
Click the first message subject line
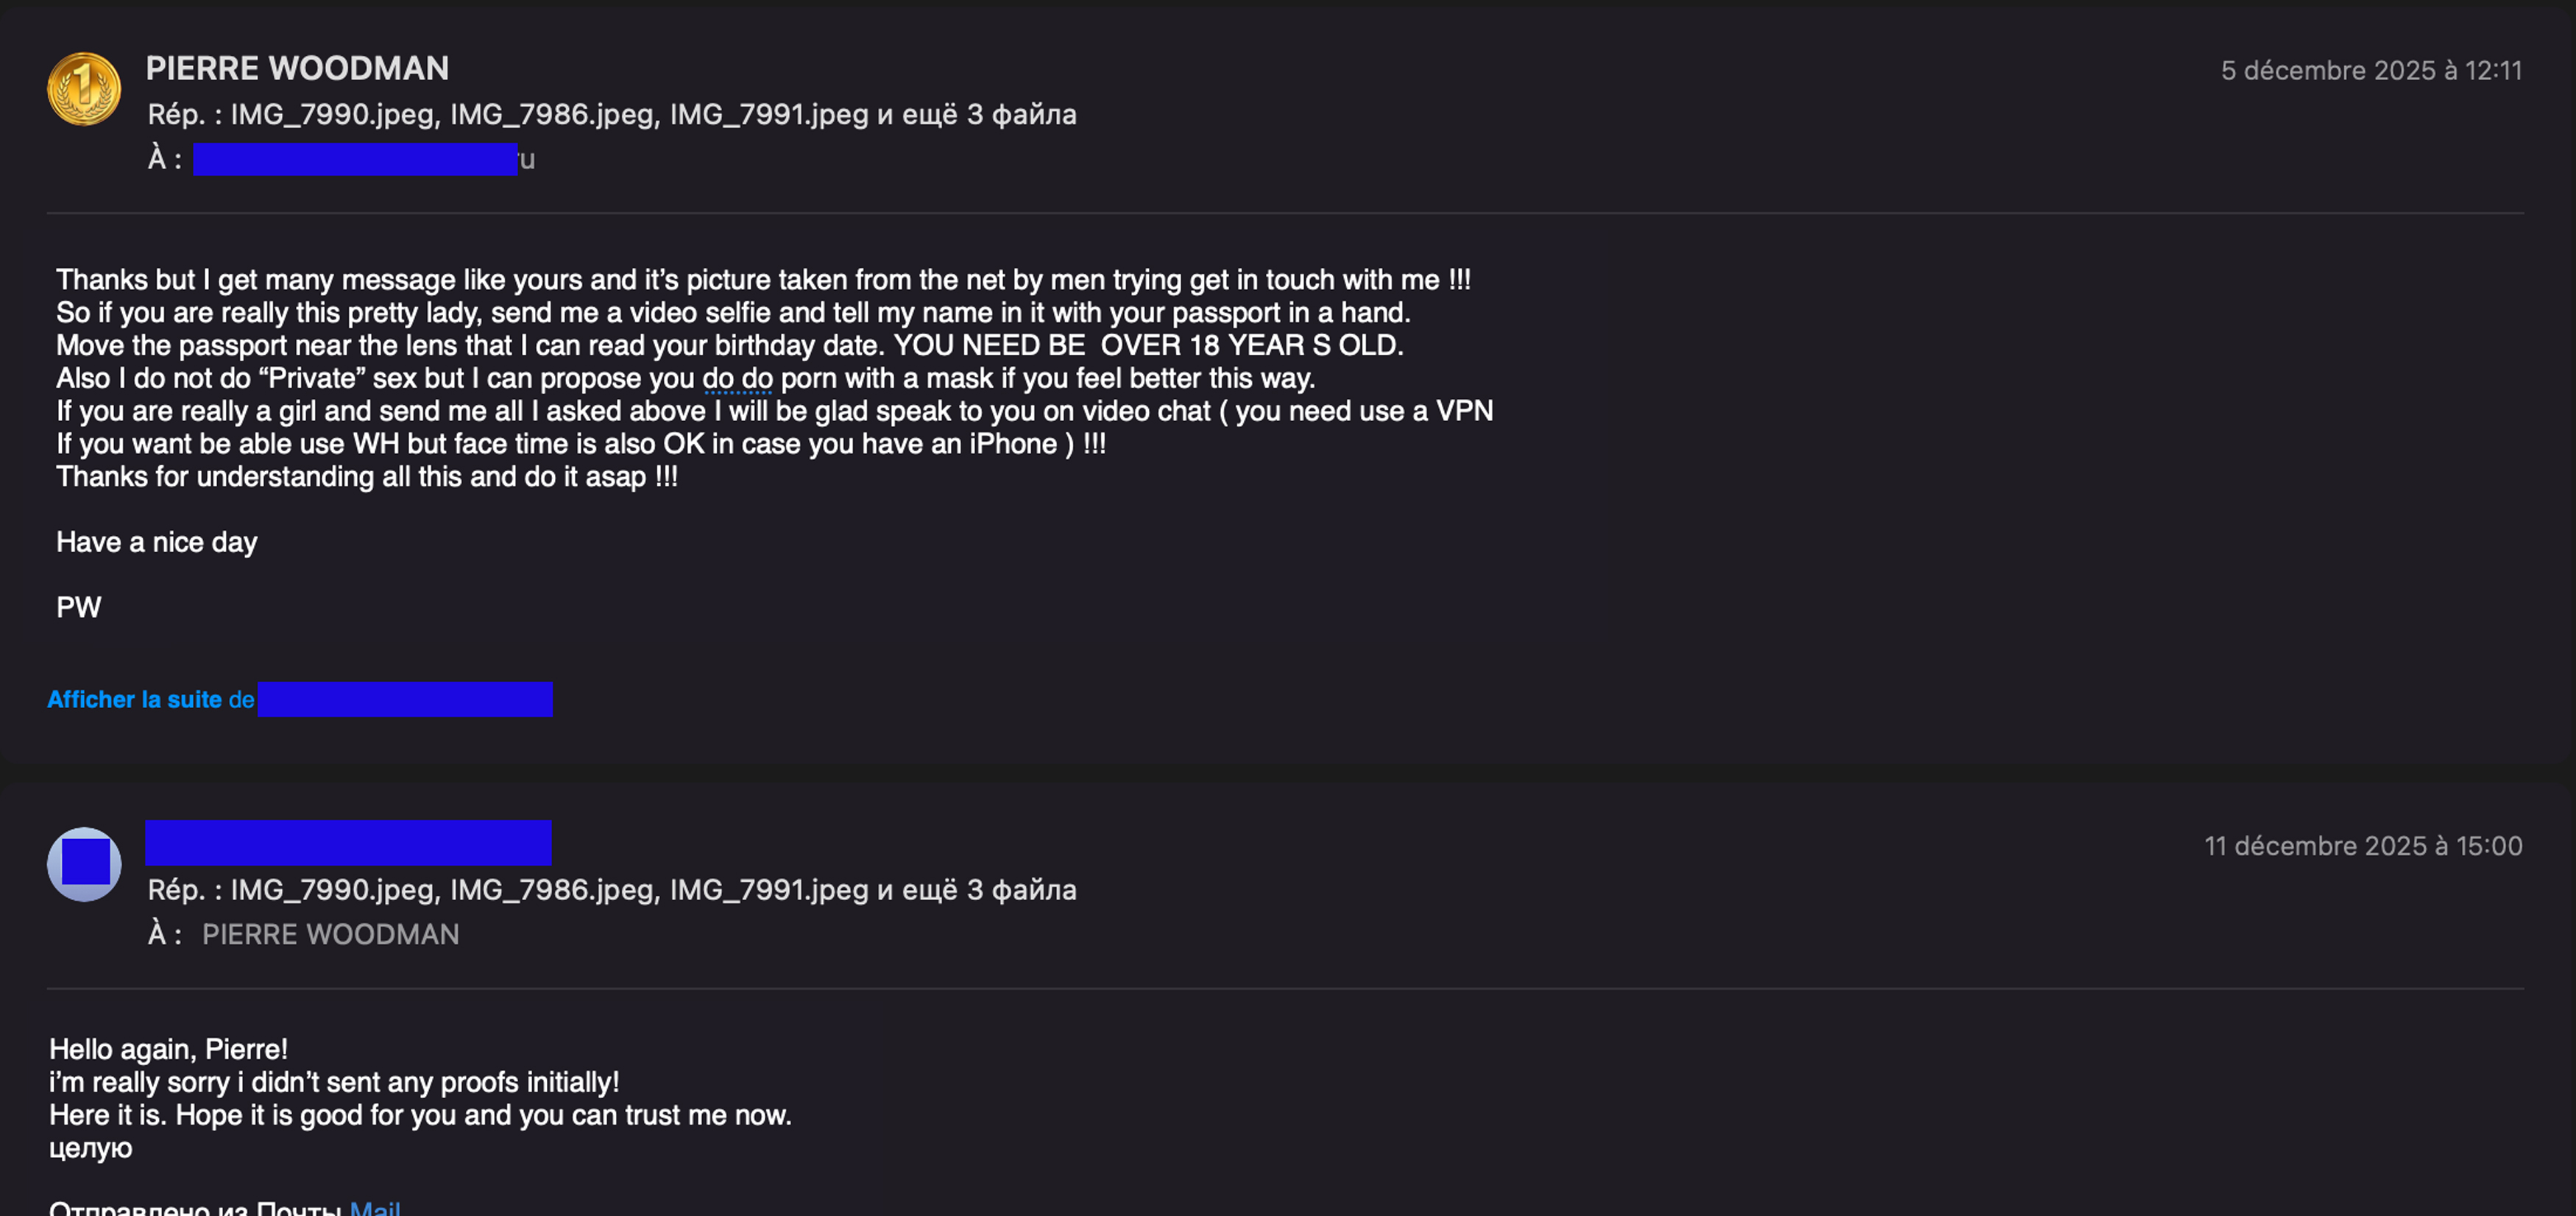coord(611,114)
